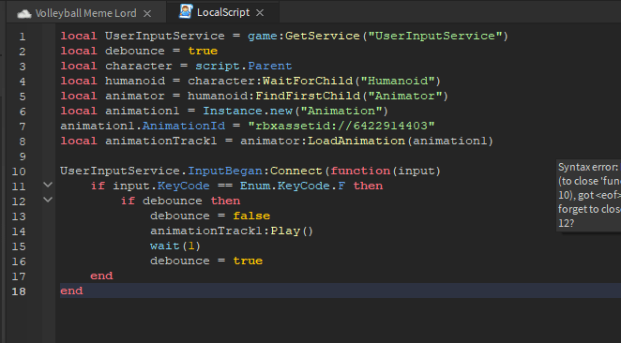This screenshot has width=621, height=343.
Task: Click line number 18 in the gutter
Action: pyautogui.click(x=19, y=291)
